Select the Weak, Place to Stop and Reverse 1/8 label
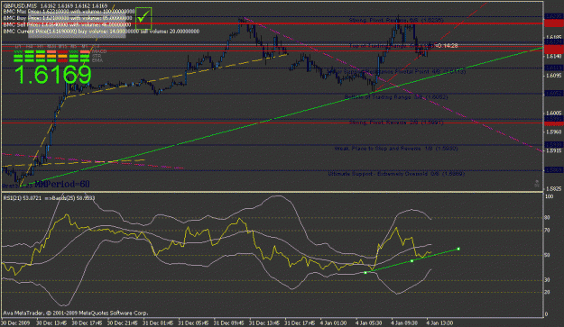The image size is (564, 327). [x=396, y=149]
